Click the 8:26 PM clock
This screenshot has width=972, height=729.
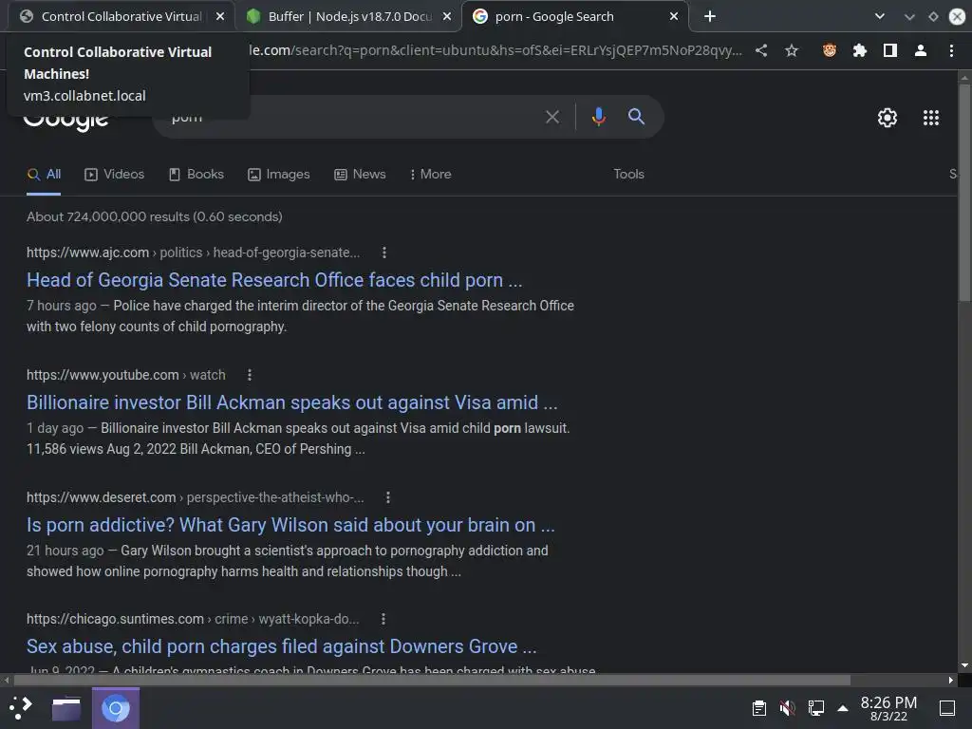click(x=888, y=708)
